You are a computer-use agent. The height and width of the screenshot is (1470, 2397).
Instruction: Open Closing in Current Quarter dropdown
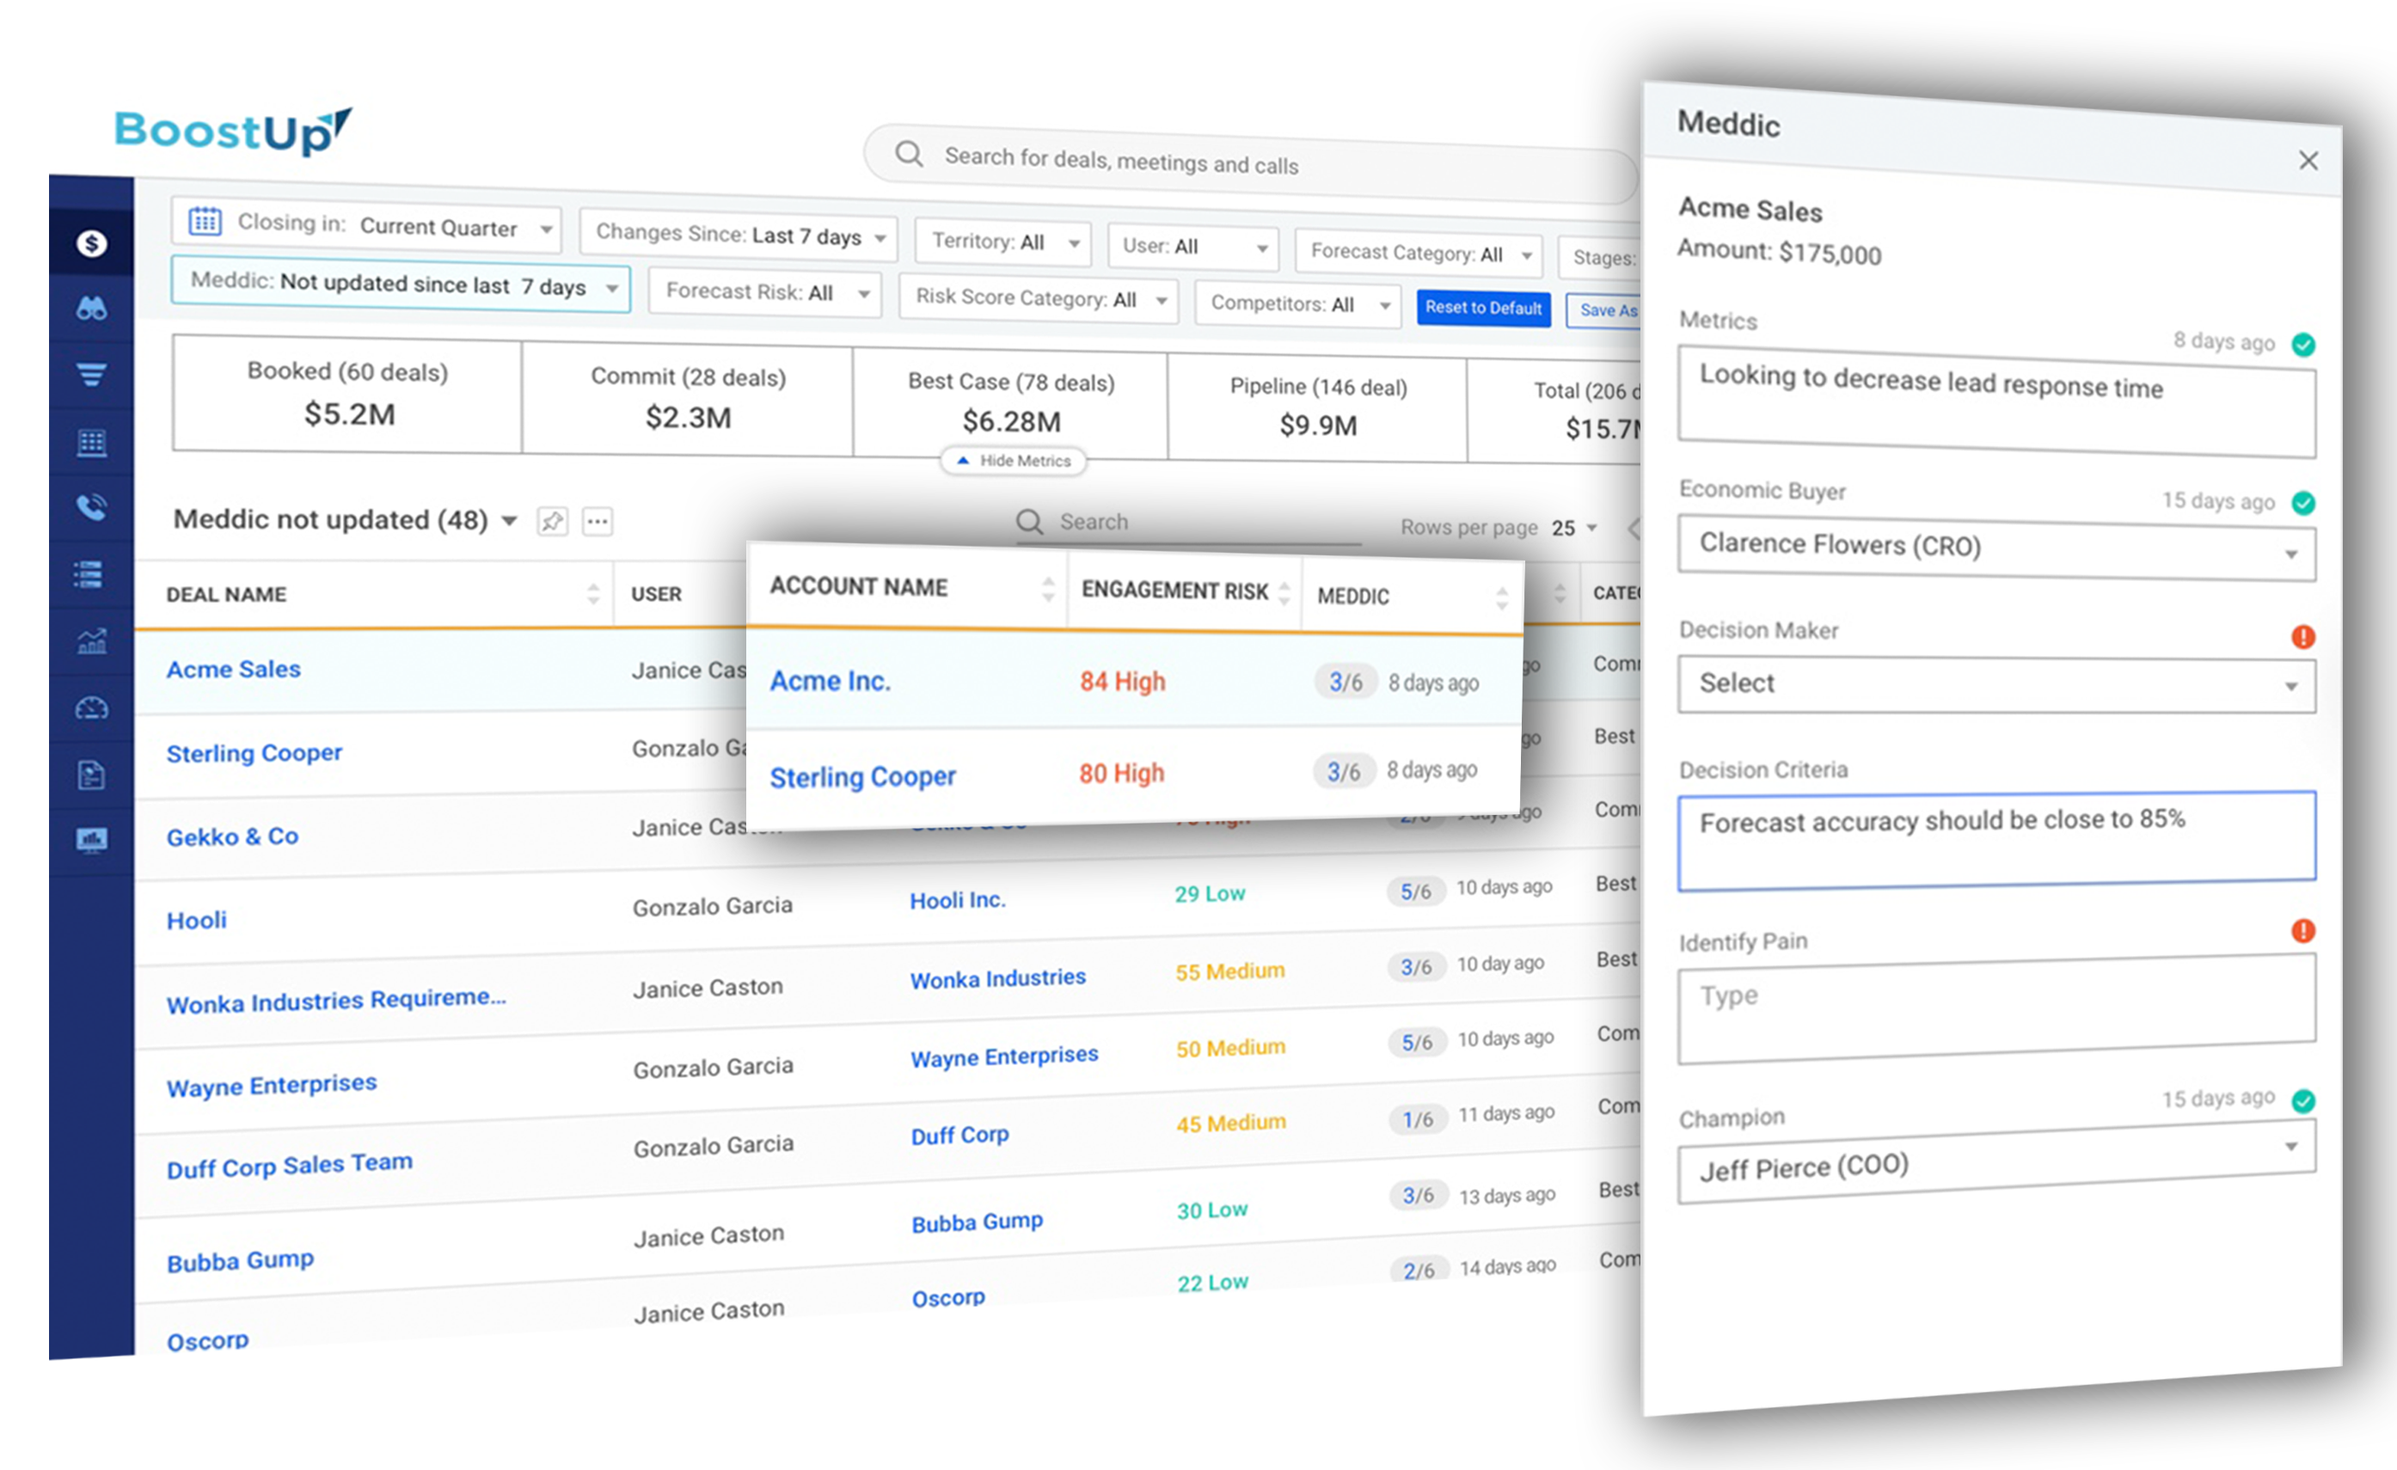pos(367,224)
